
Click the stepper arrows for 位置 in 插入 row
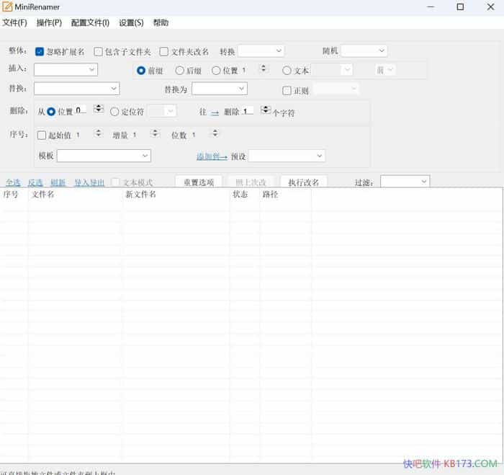pyautogui.click(x=264, y=69)
